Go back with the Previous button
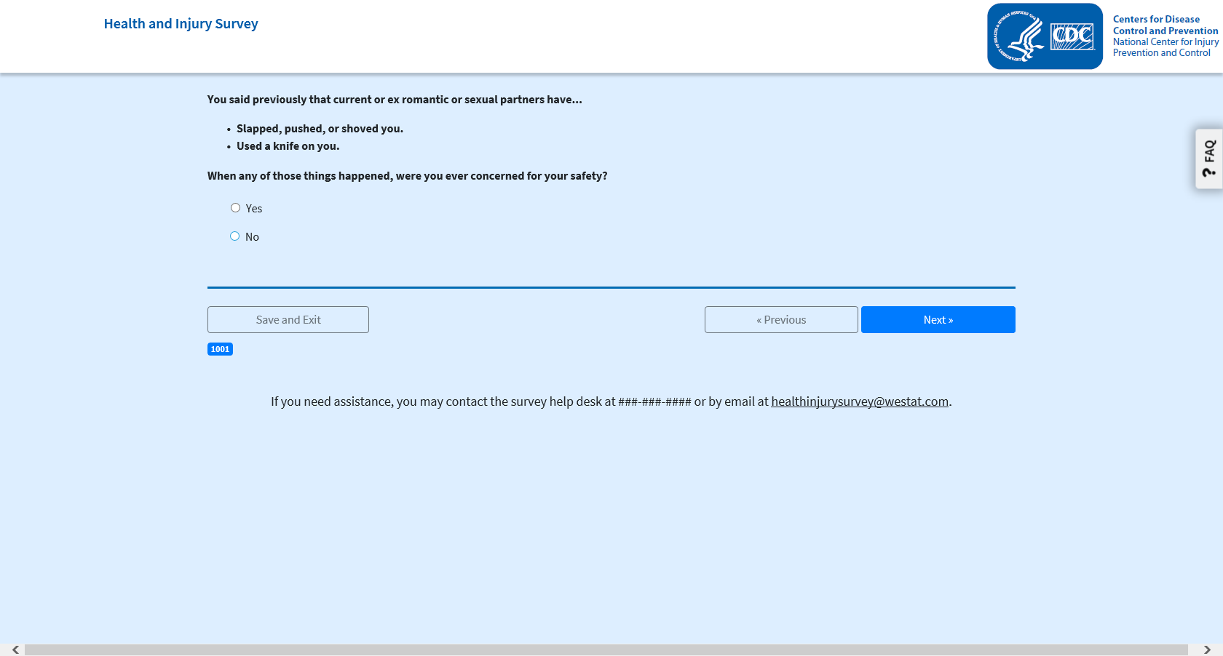 point(780,320)
